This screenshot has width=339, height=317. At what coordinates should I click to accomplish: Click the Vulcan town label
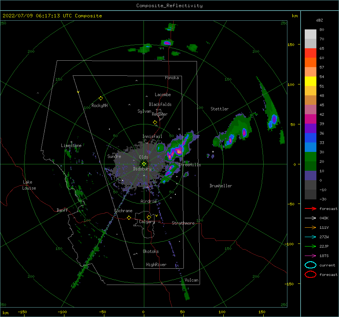(191, 280)
